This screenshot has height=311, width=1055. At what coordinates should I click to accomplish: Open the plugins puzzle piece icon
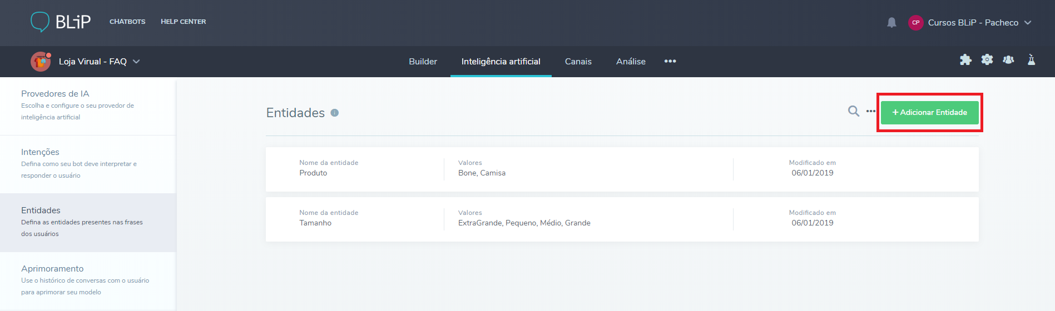tap(965, 60)
